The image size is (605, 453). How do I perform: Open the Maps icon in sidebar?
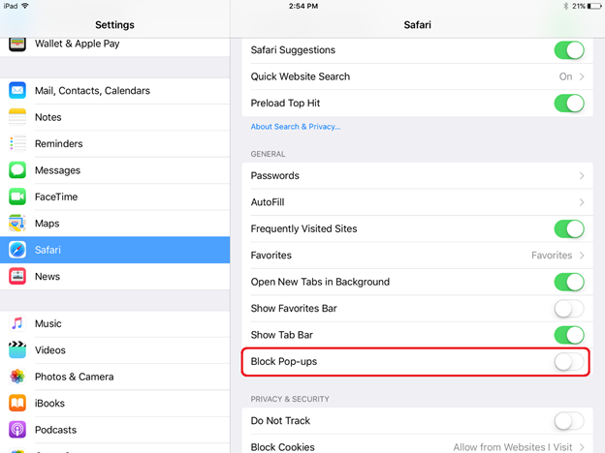pos(17,224)
